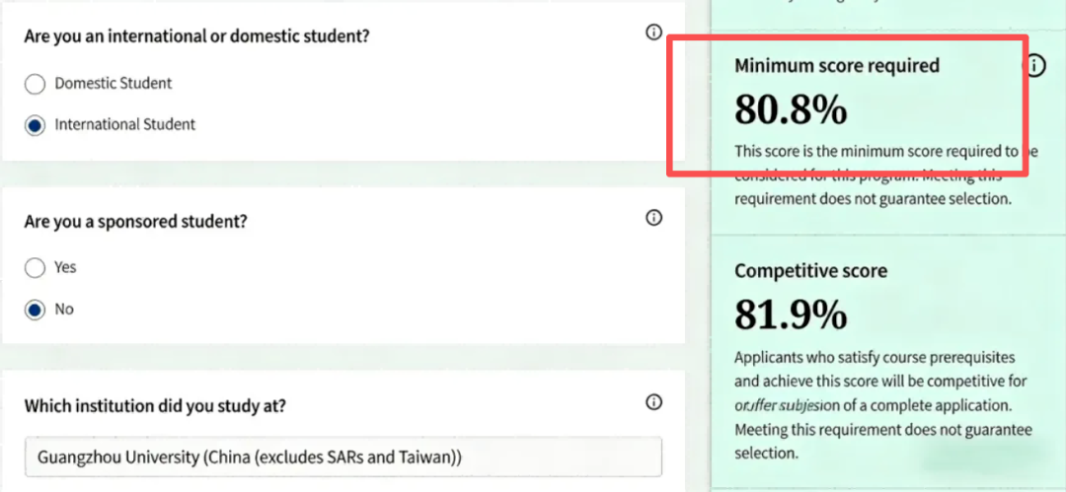
Task: Click info icon beside international or domestic question
Action: click(653, 33)
